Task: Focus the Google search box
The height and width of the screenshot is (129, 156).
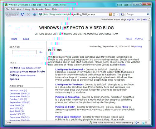Action: (136, 14)
